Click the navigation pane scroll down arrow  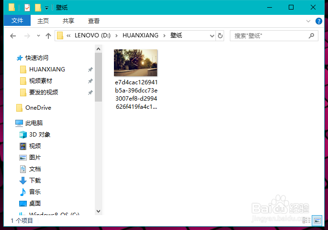coord(99,211)
